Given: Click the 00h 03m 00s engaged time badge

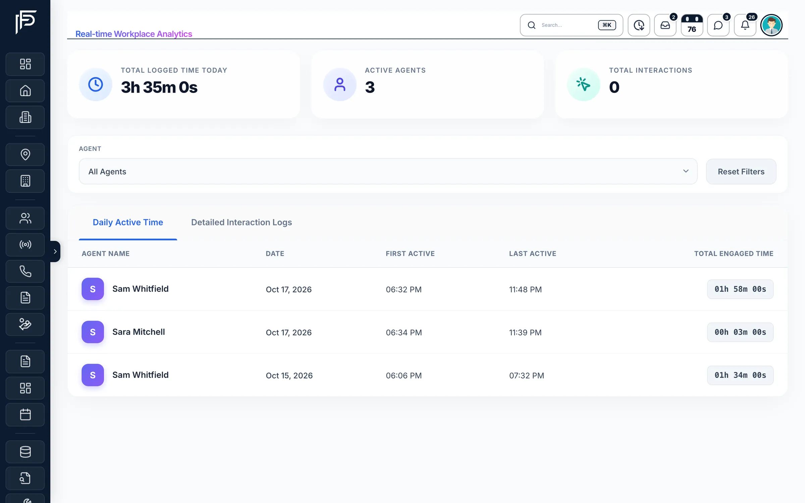Looking at the screenshot, I should tap(740, 332).
